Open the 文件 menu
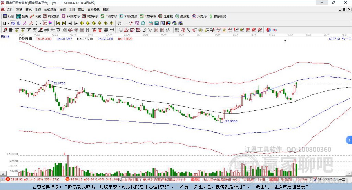The width and height of the screenshot is (352, 190). point(10,9)
